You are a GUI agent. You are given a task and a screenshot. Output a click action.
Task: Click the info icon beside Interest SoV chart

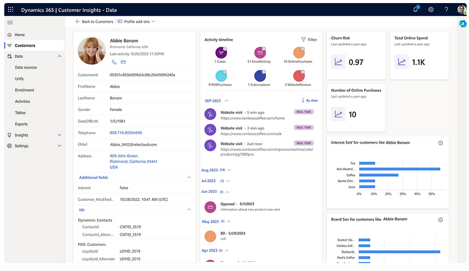click(x=440, y=143)
